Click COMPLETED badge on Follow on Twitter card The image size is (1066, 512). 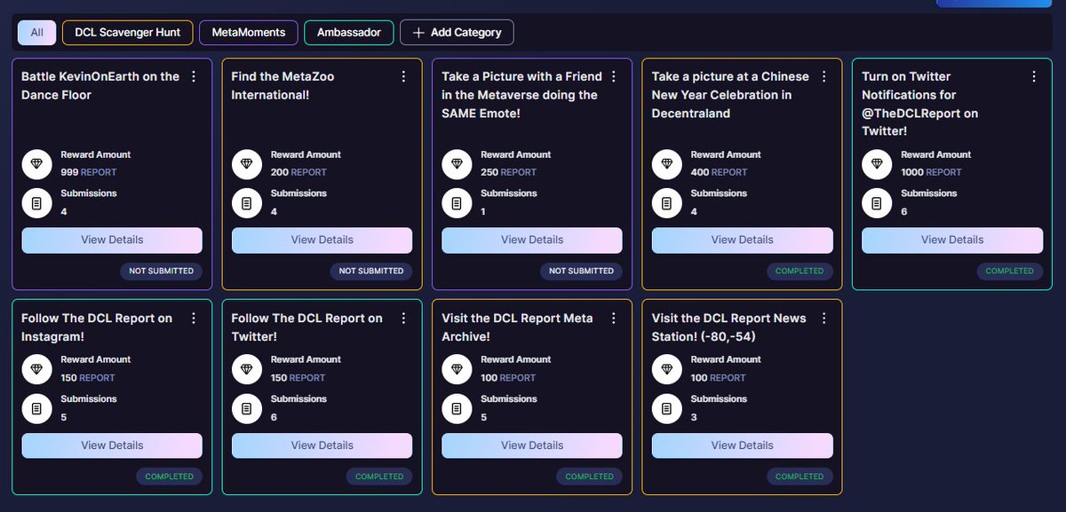pos(379,477)
